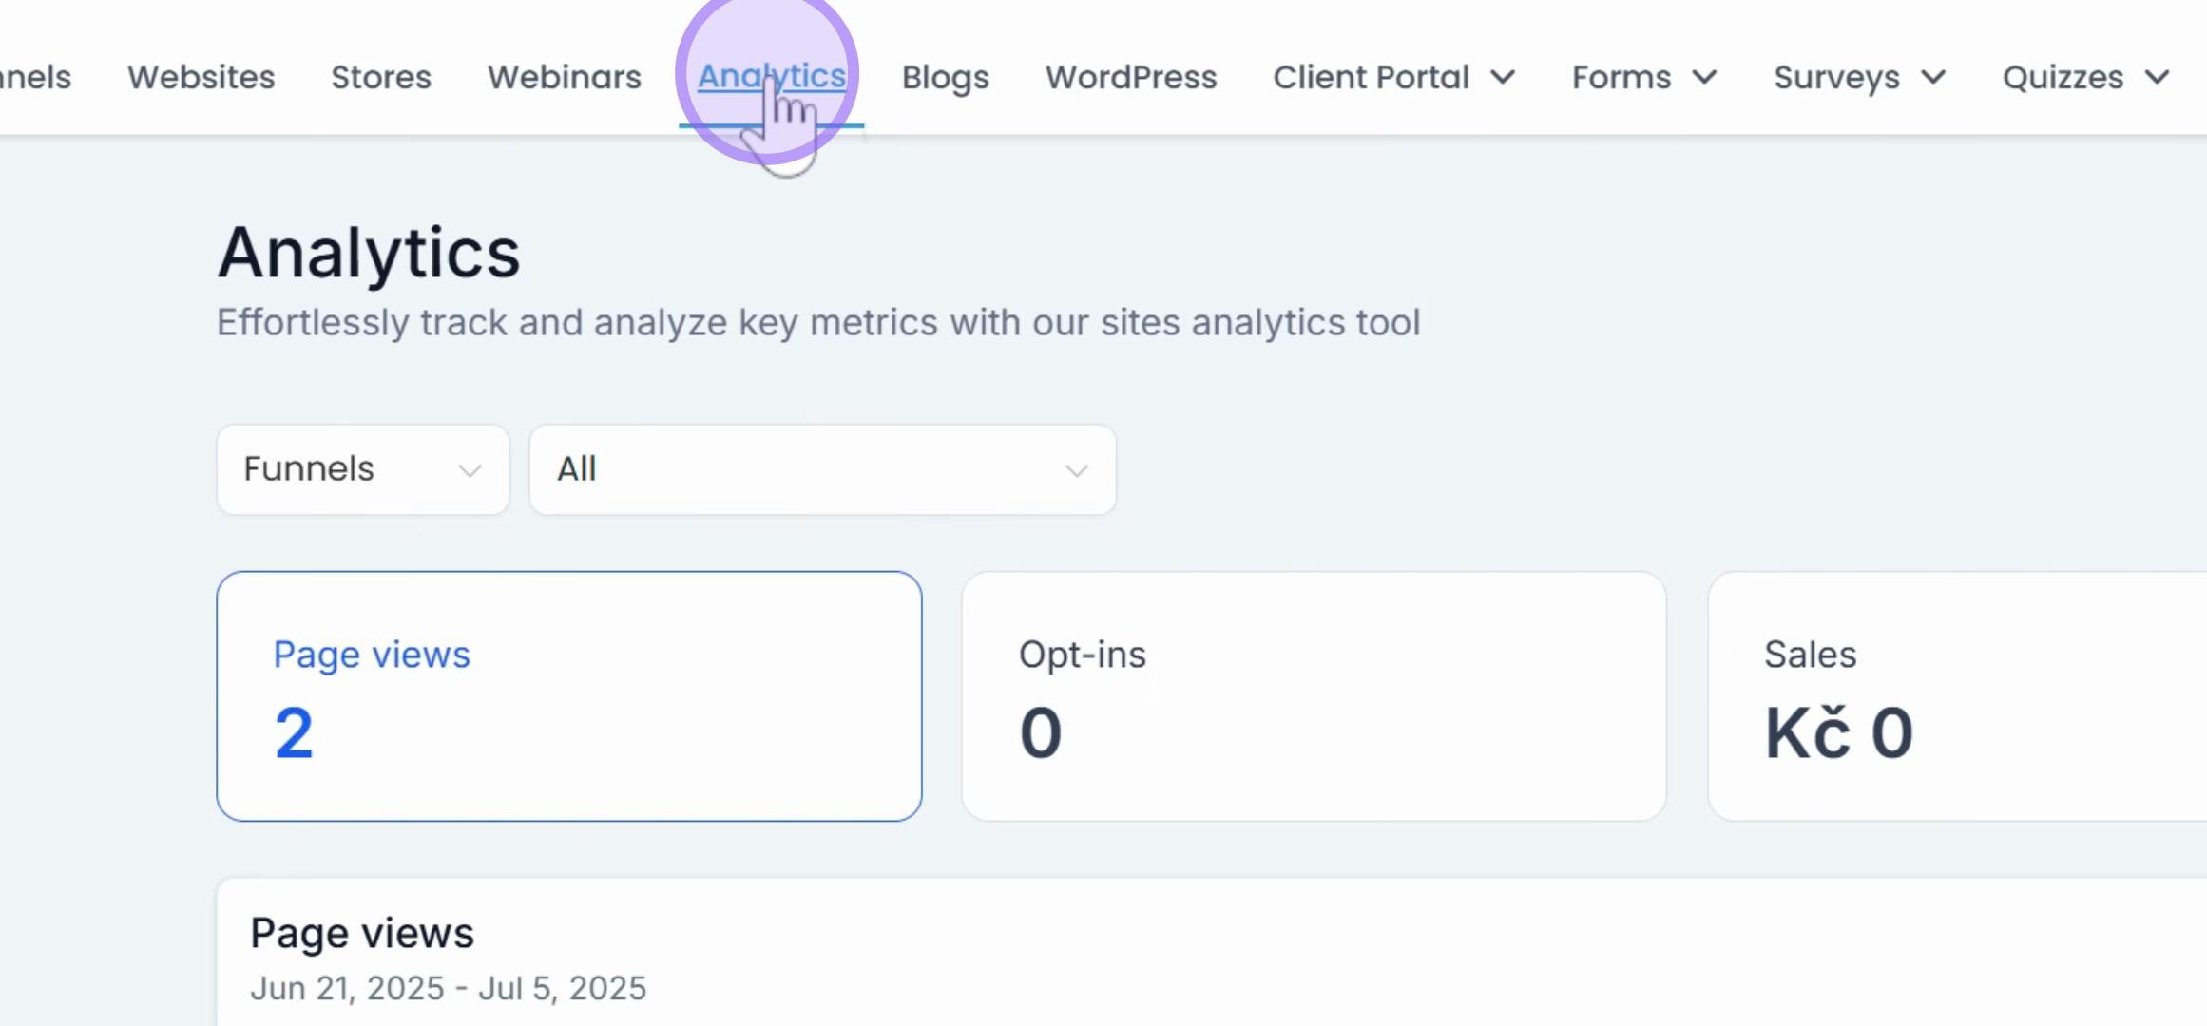Switch to the Stores tab
This screenshot has height=1026, width=2207.
pos(381,77)
